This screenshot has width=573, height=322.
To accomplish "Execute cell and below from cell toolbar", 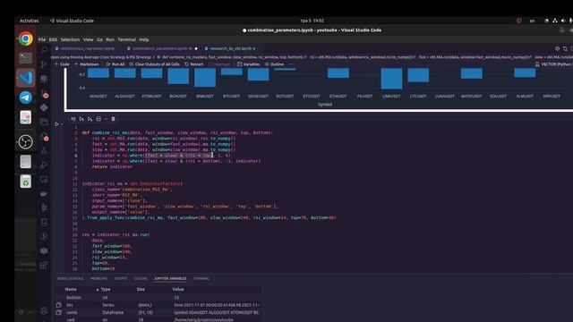I will [90, 119].
